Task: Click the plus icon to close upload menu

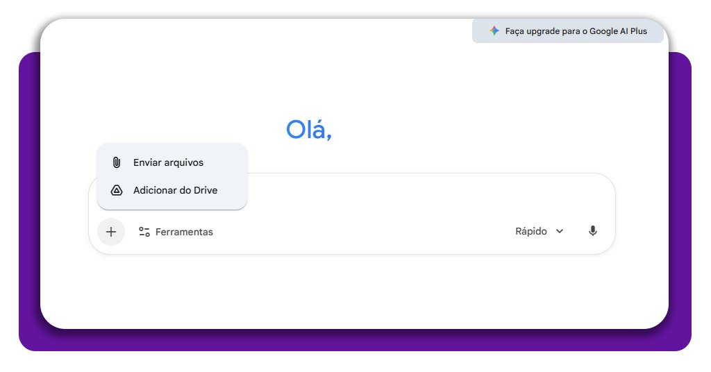Action: (x=111, y=232)
